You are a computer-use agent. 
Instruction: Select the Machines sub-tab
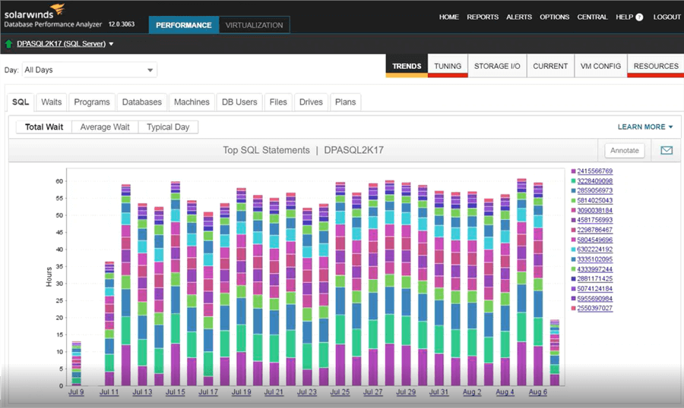(x=192, y=102)
